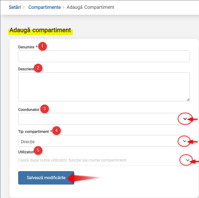The width and height of the screenshot is (199, 198).
Task: Click breadcrumb separator arrow after Compartimente
Action: [64, 7]
